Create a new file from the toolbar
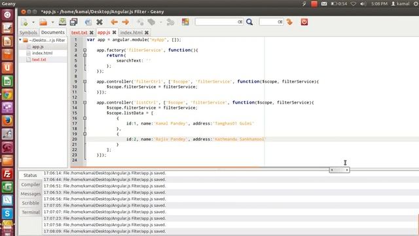This screenshot has height=236, width=419. click(24, 22)
